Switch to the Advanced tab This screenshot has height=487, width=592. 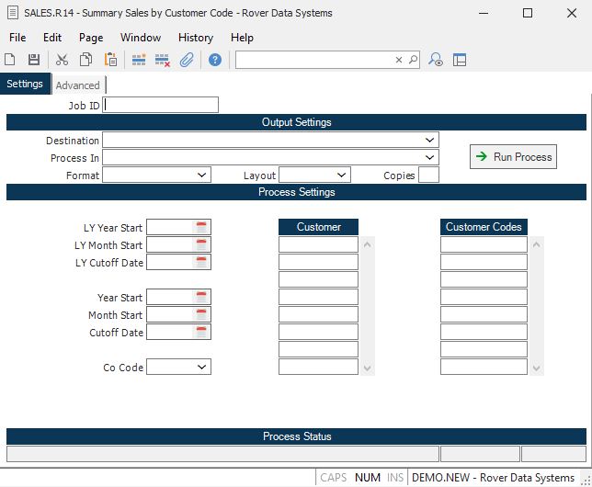pos(77,85)
